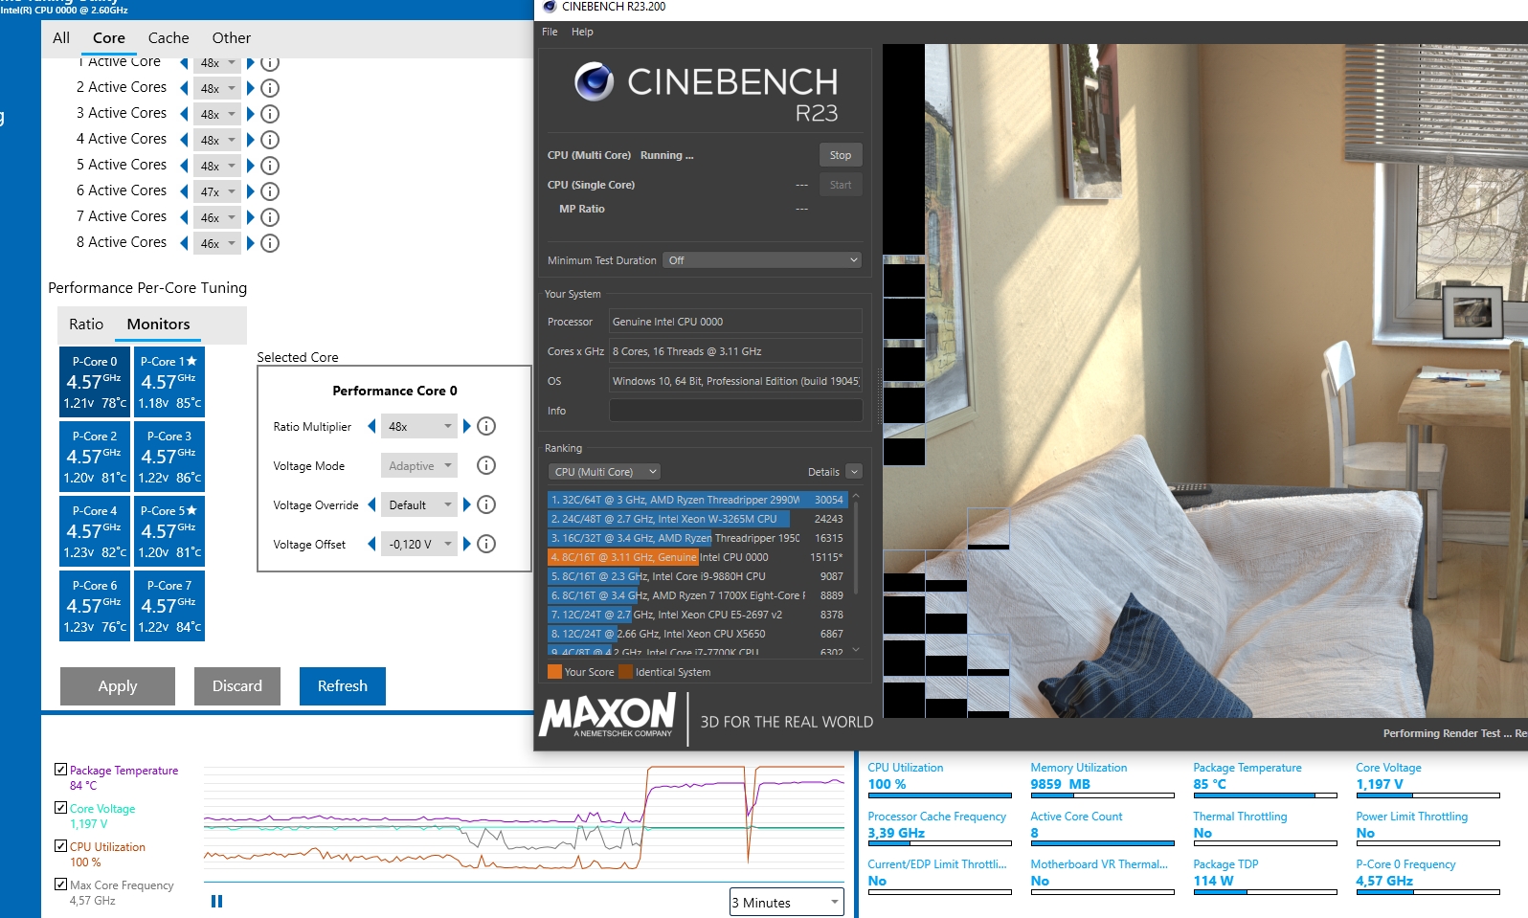Open the Cinebench File menu
The width and height of the screenshot is (1528, 918).
tap(550, 32)
